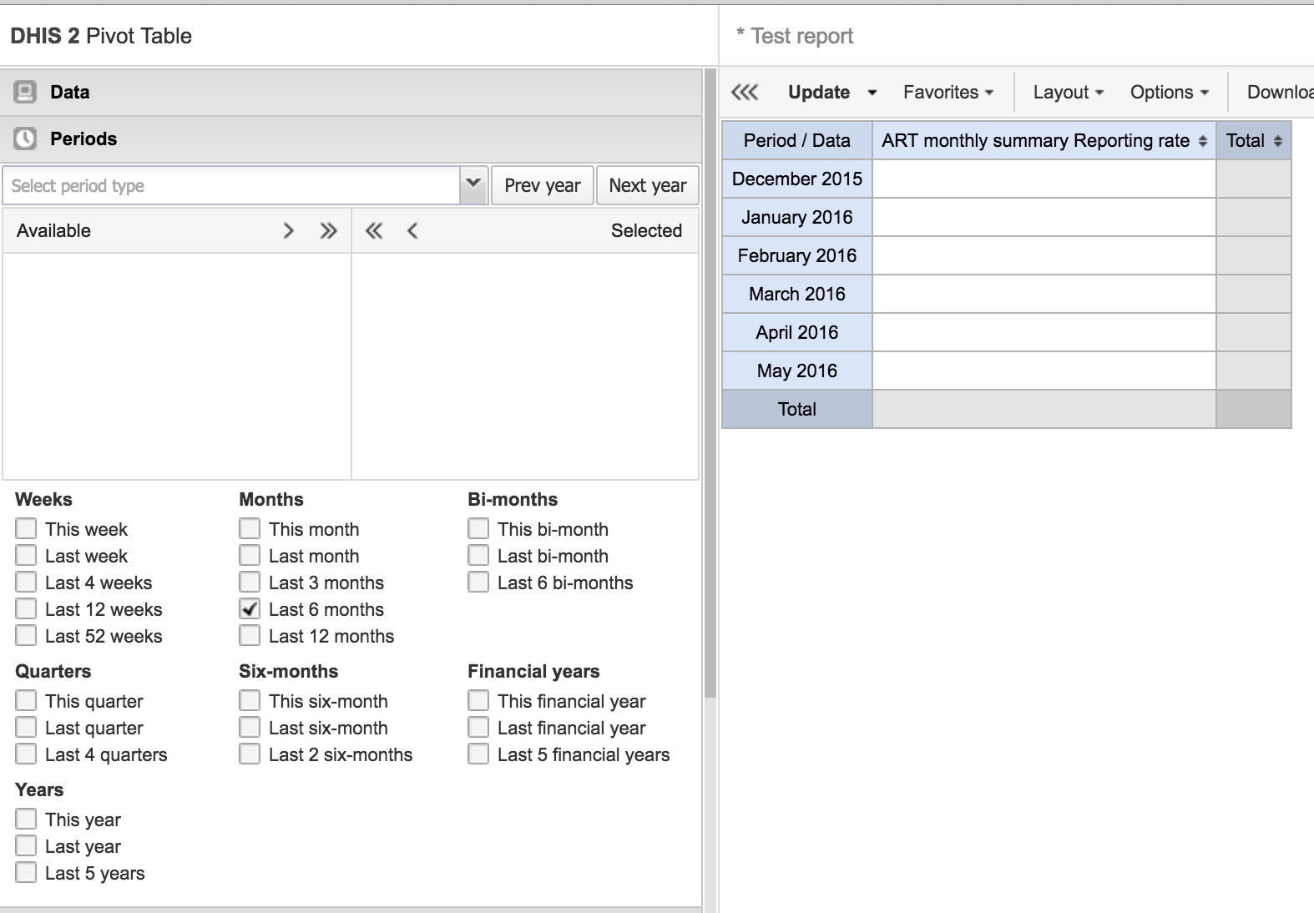
Task: Open the Favorites menu
Action: click(x=948, y=92)
